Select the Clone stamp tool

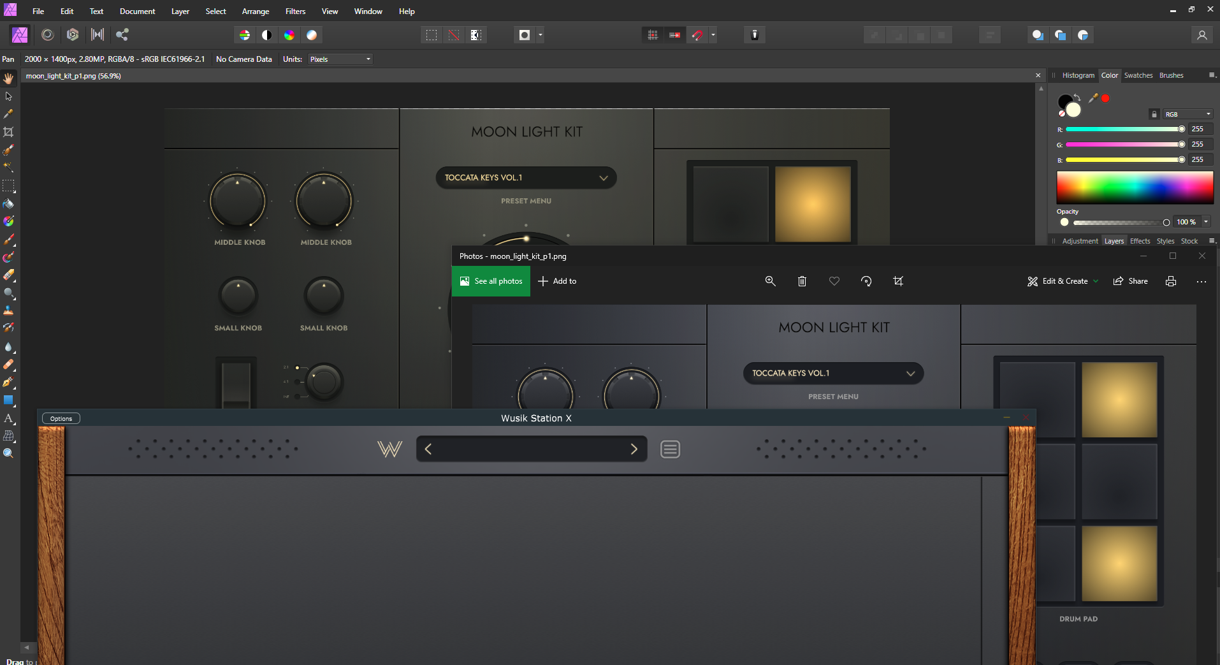click(x=8, y=311)
